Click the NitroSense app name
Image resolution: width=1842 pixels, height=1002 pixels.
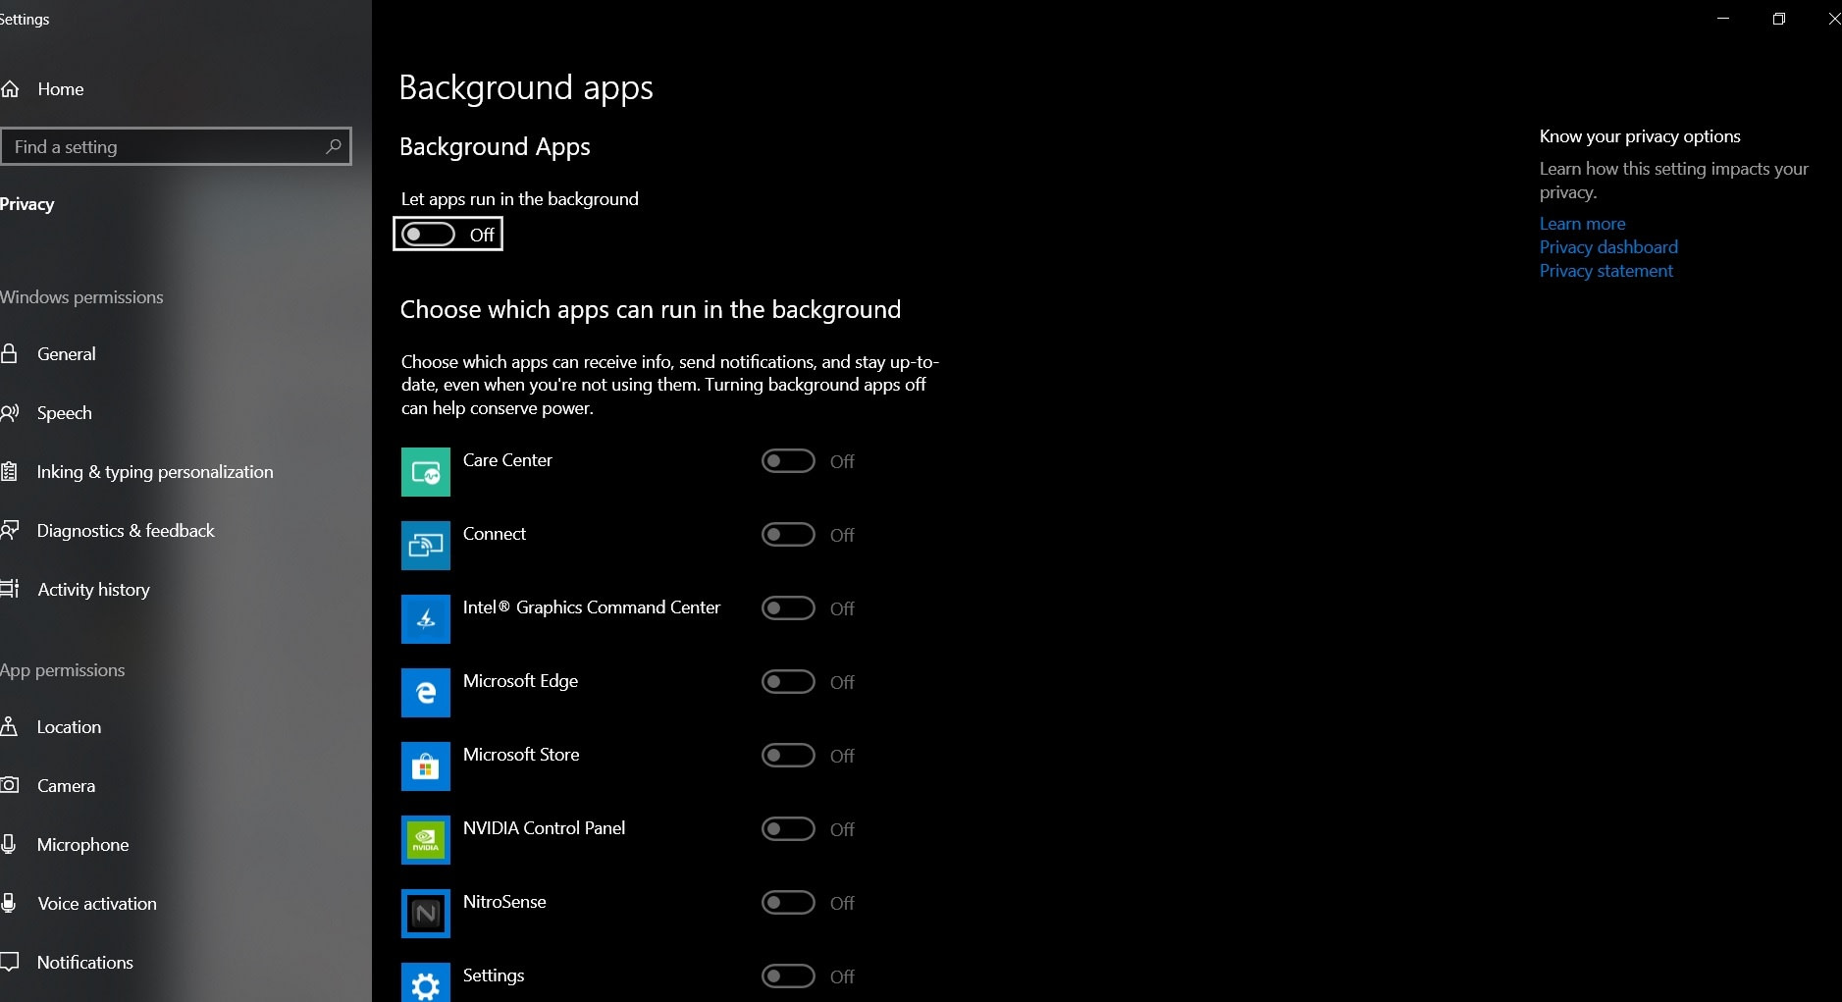pos(504,902)
